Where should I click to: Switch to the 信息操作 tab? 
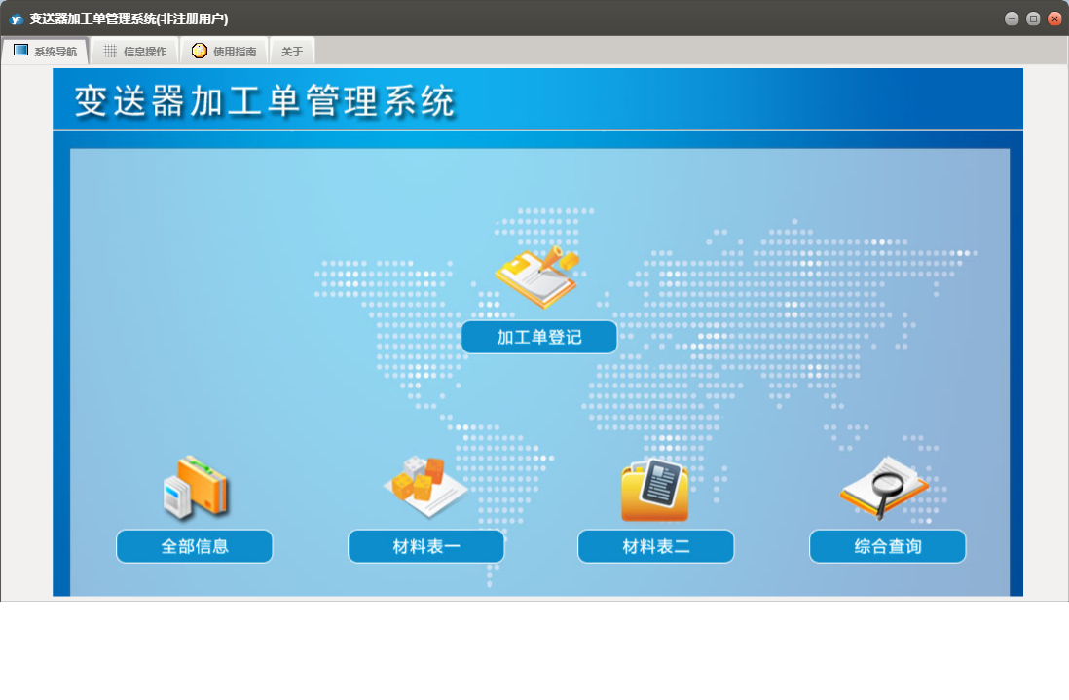(x=134, y=52)
